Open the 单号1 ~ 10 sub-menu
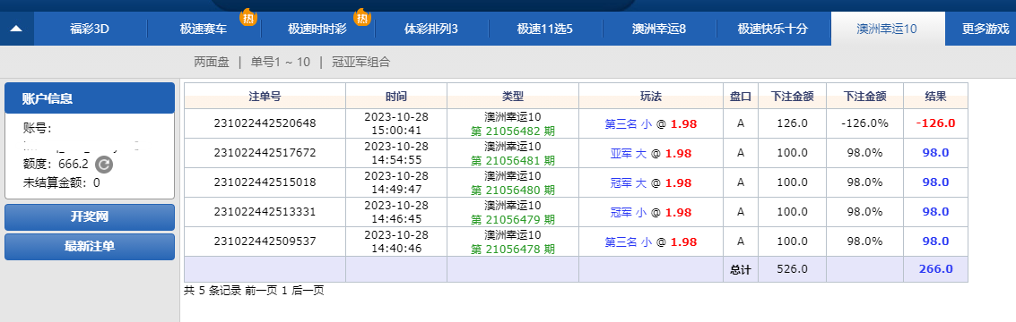Image resolution: width=1016 pixels, height=322 pixels. tap(281, 62)
